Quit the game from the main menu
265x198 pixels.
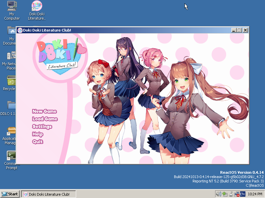click(x=38, y=142)
